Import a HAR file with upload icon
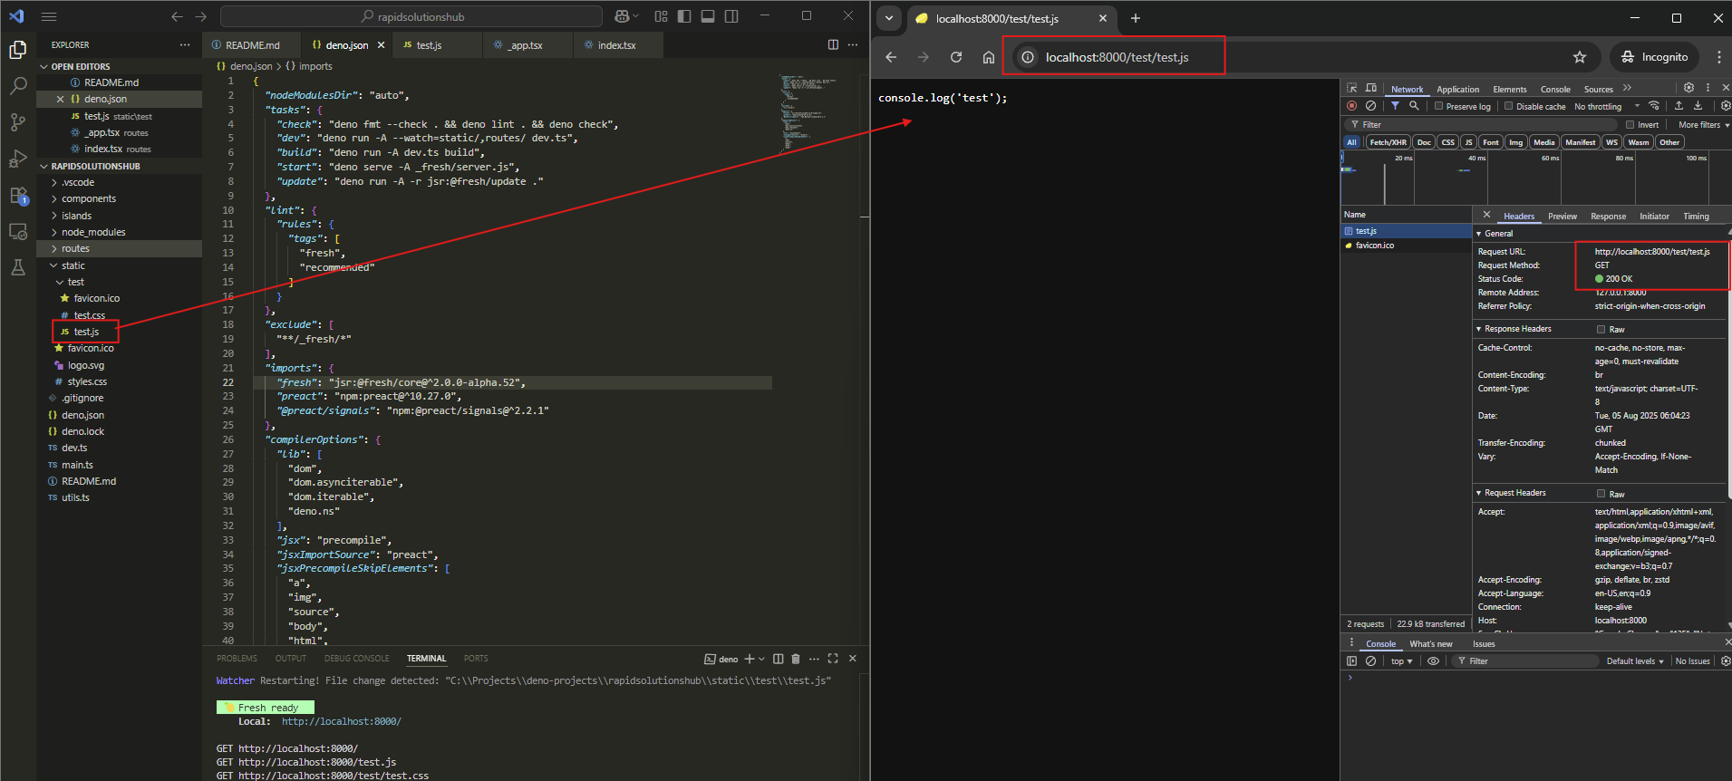Screen dimensions: 1732x781 [1679, 106]
